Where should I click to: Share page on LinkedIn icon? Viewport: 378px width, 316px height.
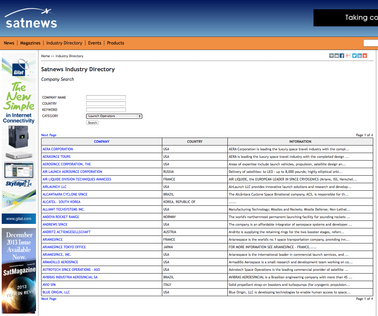360,55
